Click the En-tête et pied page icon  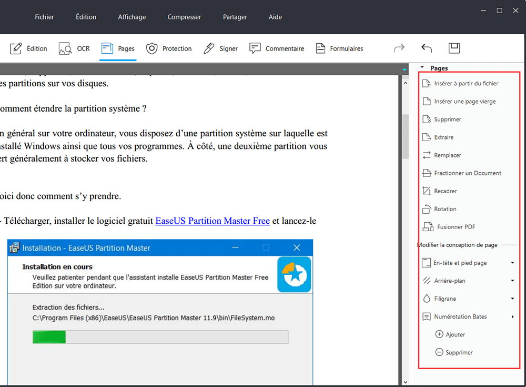pos(427,263)
